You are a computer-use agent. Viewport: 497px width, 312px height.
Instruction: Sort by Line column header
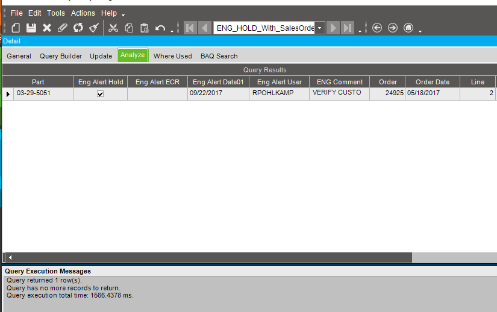tap(478, 82)
